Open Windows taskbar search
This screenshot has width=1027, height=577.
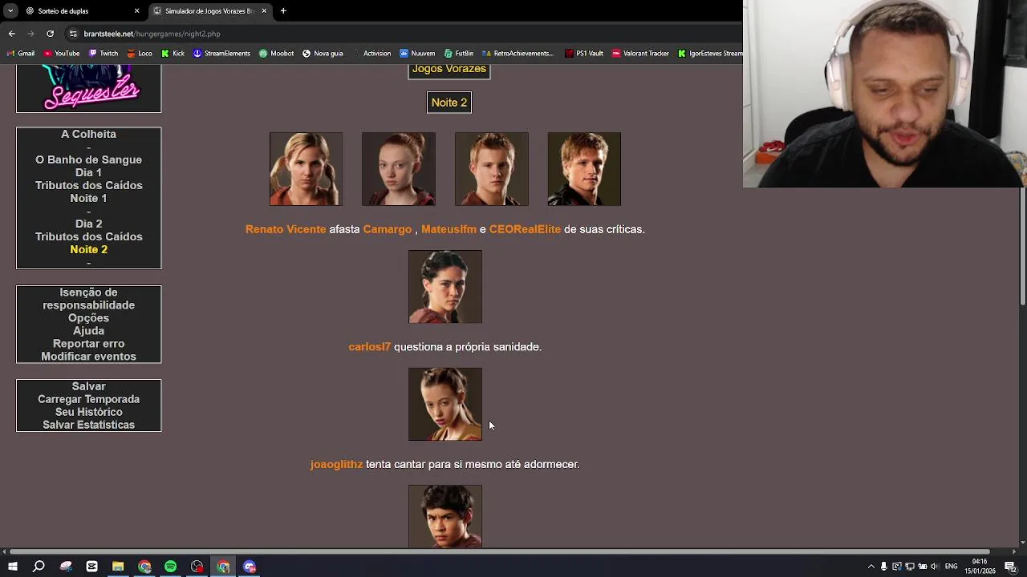39,567
